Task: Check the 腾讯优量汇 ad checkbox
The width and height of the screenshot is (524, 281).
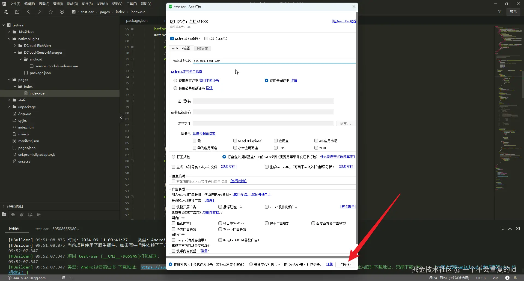Action: [x=173, y=223]
